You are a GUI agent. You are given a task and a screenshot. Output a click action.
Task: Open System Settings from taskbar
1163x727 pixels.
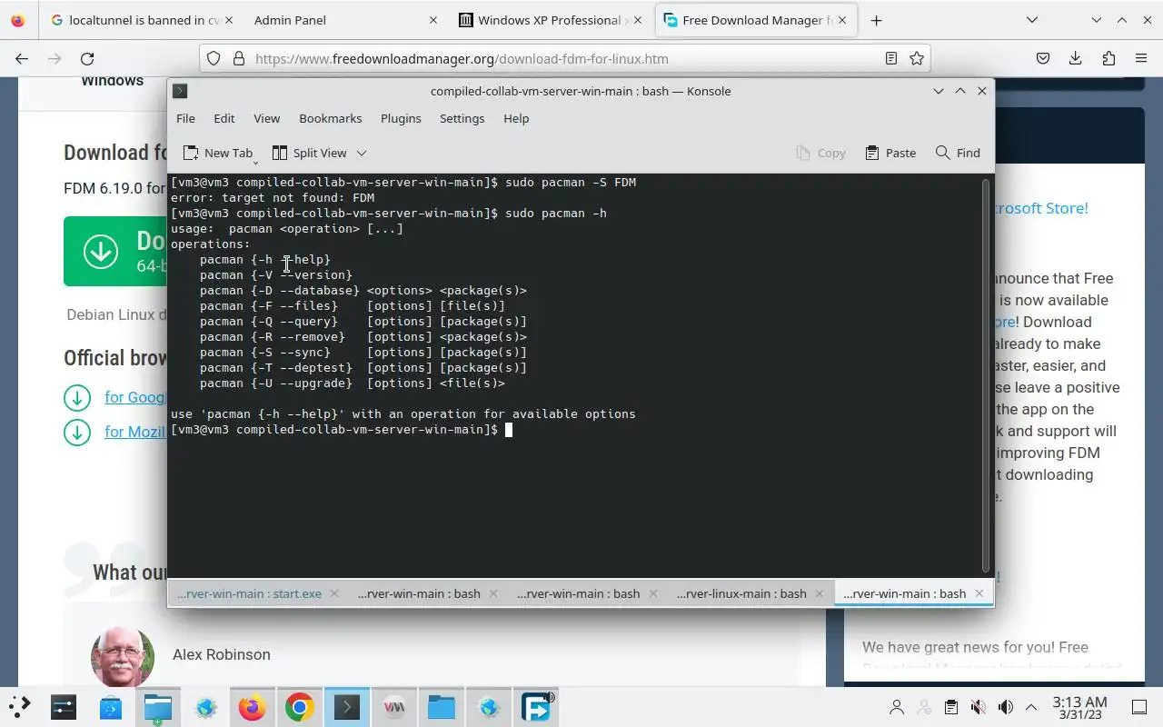coord(64,707)
